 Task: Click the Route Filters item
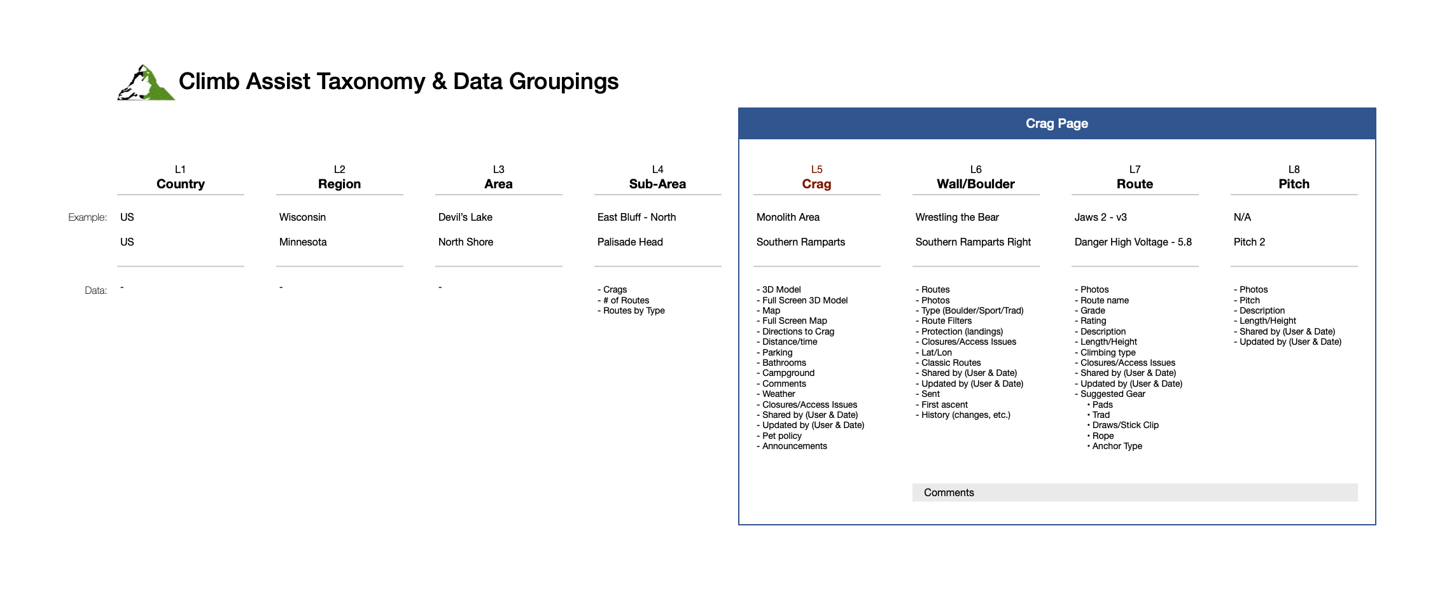point(944,321)
